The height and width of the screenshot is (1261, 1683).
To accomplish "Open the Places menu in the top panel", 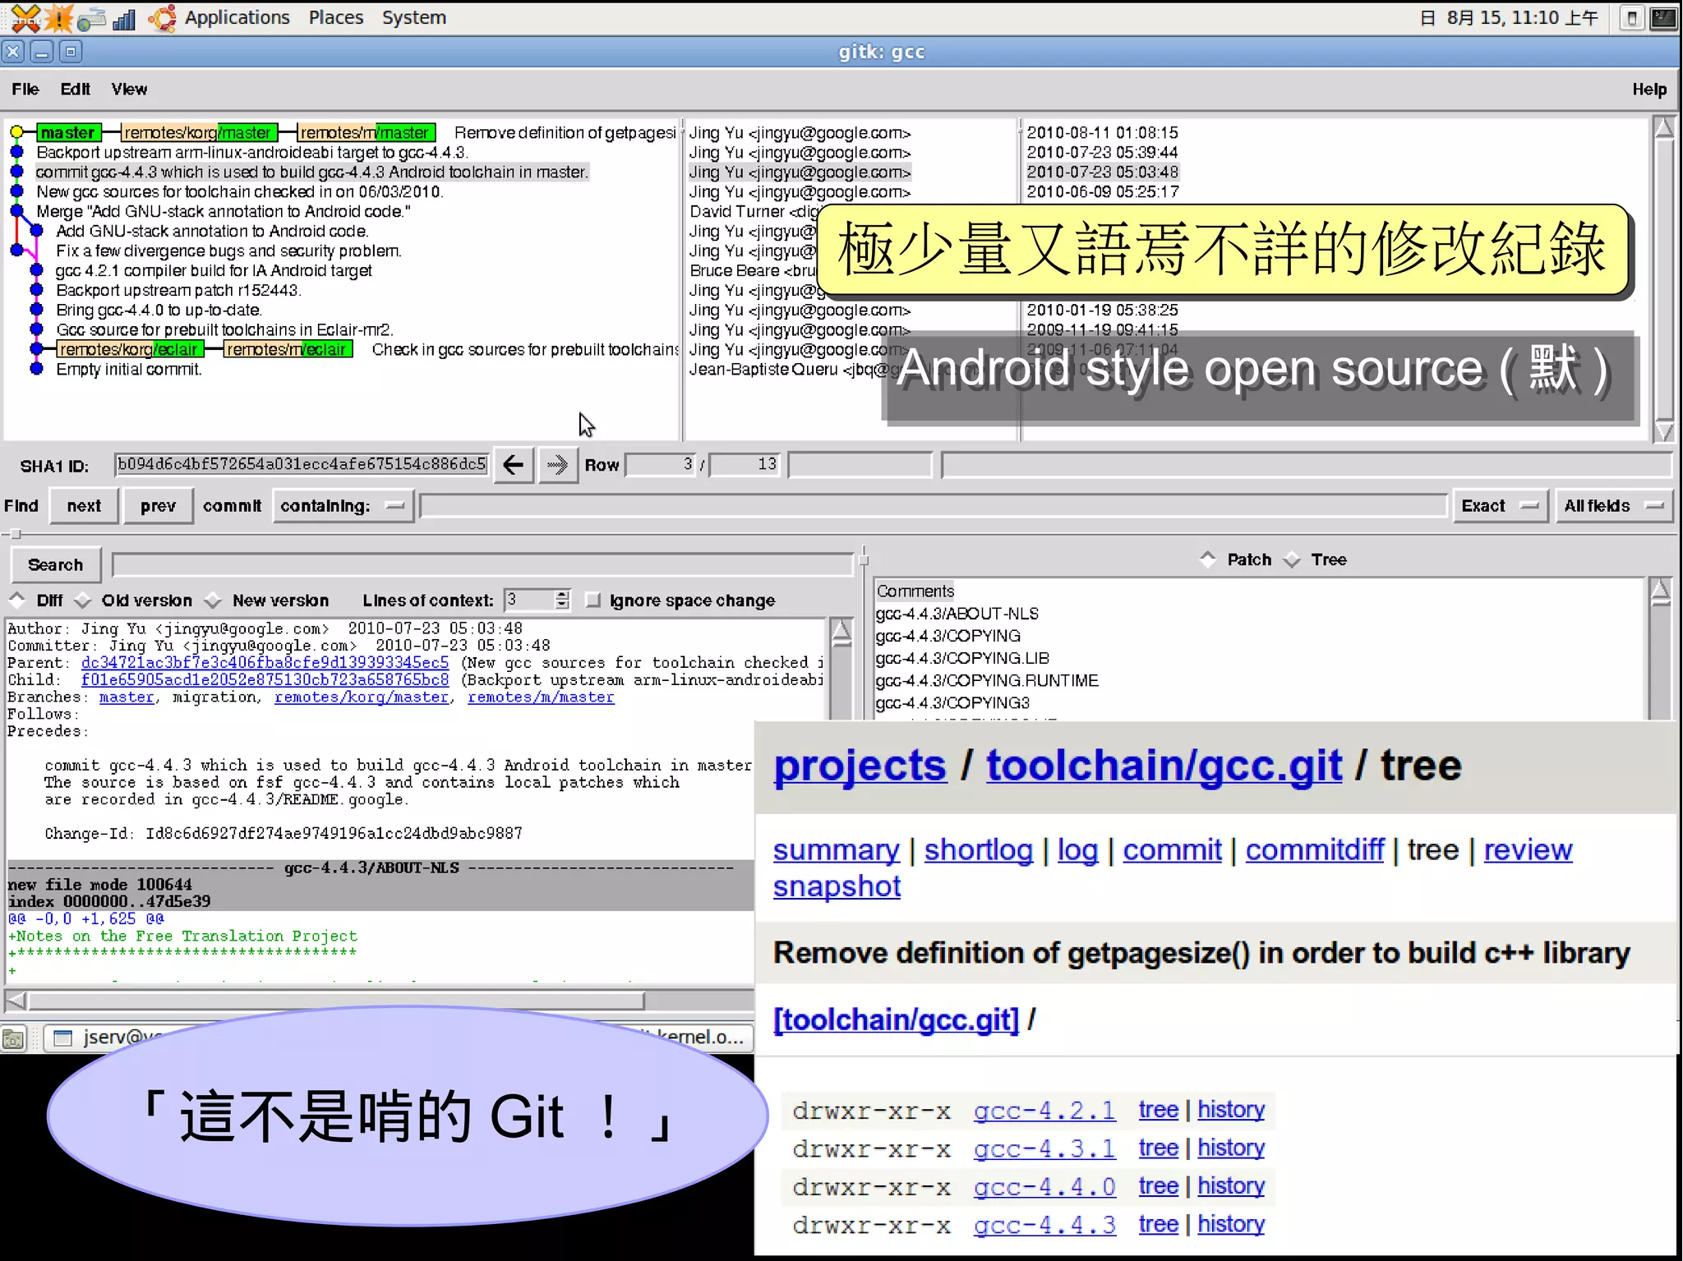I will tap(335, 17).
